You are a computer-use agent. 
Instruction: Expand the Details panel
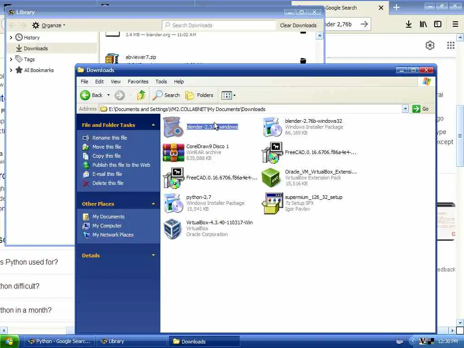(153, 255)
